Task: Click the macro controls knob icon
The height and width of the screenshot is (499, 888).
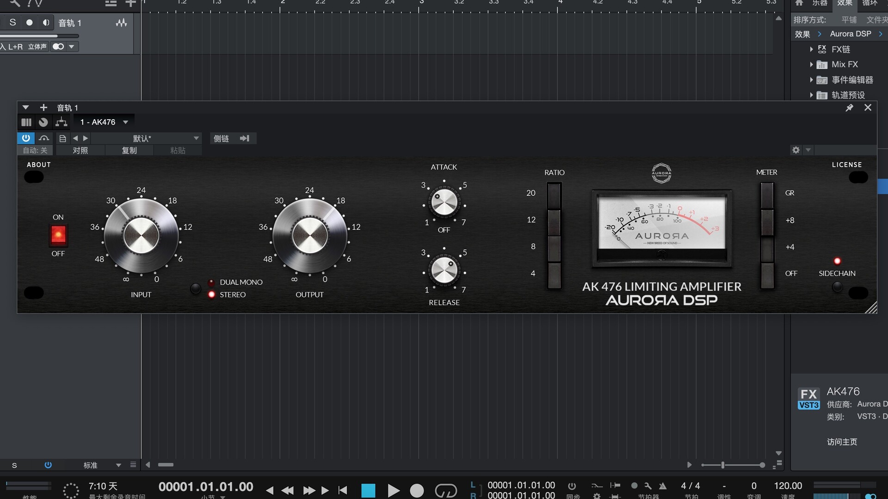Action: pyautogui.click(x=43, y=122)
